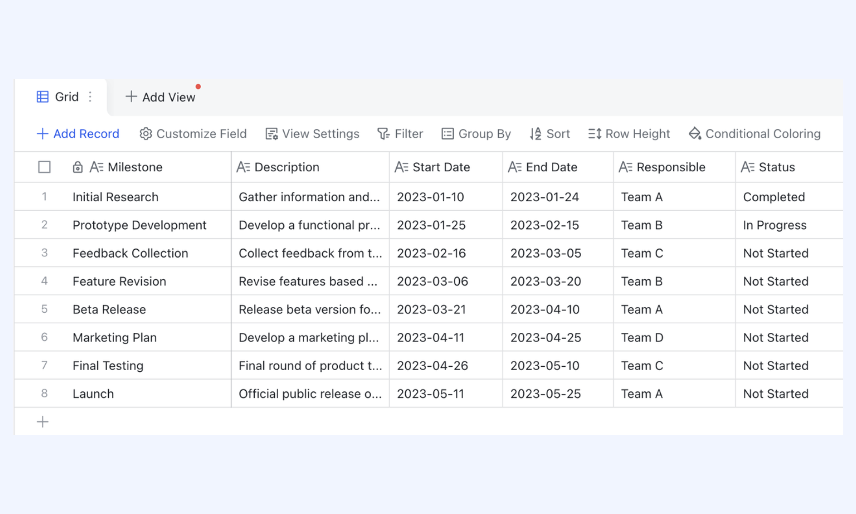Add a new row with bottom plus icon
The image size is (856, 514).
pos(43,422)
